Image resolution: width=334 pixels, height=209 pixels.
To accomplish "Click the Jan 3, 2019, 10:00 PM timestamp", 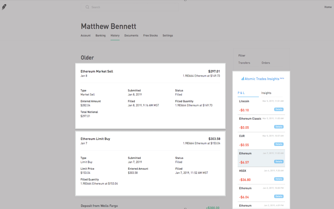I will tap(273, 188).
